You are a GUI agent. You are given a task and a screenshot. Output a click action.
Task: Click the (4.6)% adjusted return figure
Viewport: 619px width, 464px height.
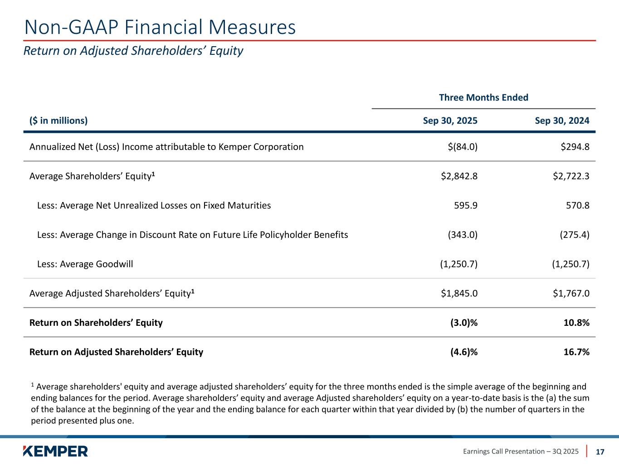tap(463, 352)
